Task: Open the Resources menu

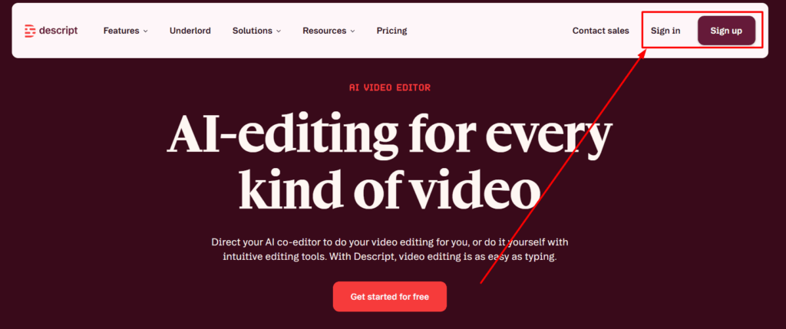Action: coord(324,31)
